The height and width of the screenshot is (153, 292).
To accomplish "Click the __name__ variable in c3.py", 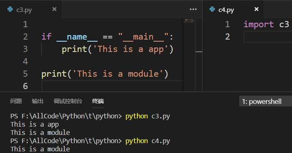I will tap(77, 37).
